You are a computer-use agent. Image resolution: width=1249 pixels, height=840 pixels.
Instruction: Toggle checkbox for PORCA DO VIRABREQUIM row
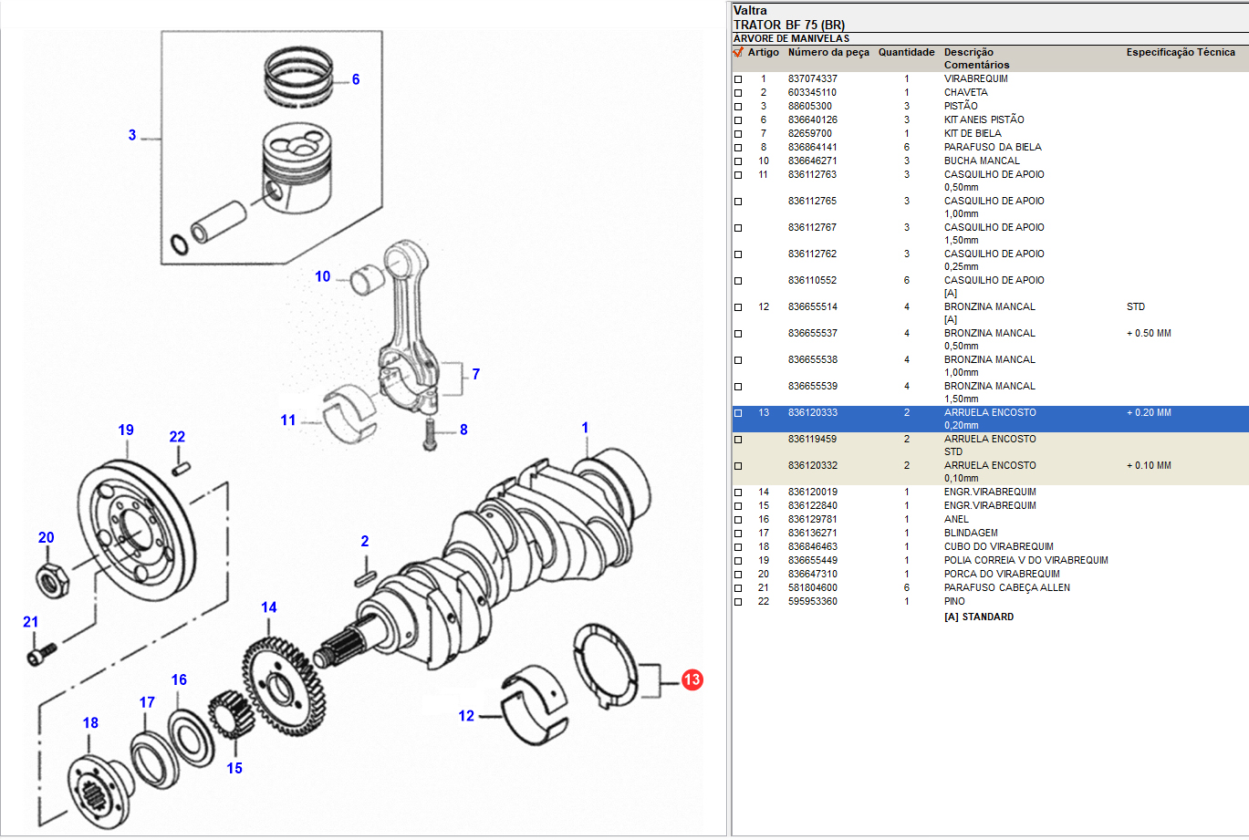pyautogui.click(x=738, y=575)
